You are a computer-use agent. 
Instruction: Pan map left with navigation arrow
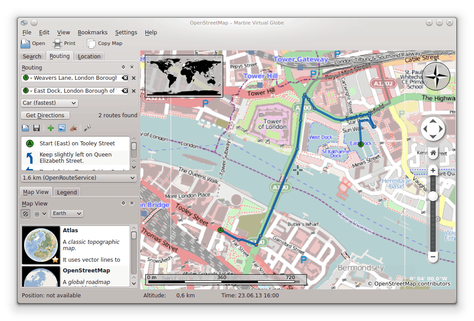point(425,129)
